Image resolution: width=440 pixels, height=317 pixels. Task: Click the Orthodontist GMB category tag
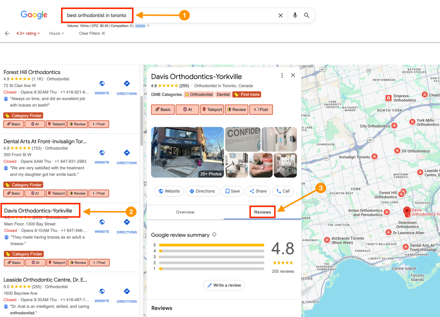199,95
